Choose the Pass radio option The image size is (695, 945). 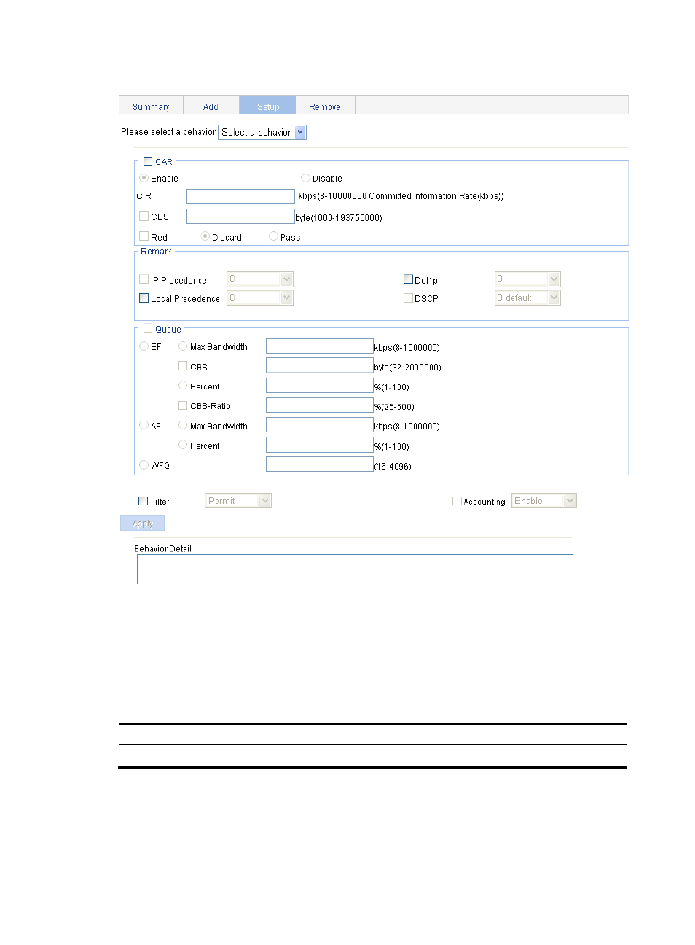coord(273,236)
